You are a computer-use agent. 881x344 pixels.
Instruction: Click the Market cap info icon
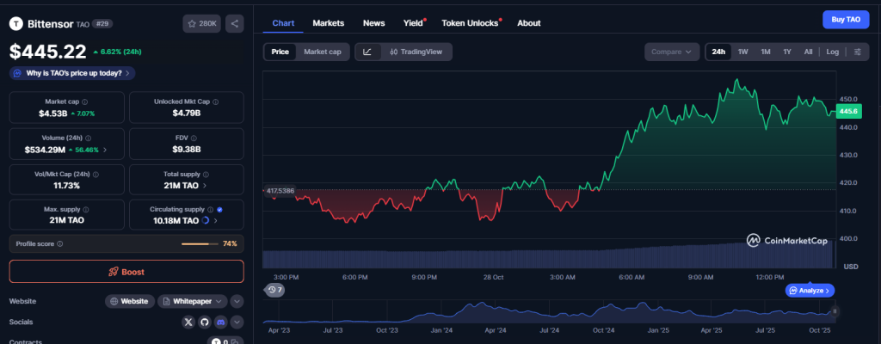pyautogui.click(x=83, y=101)
